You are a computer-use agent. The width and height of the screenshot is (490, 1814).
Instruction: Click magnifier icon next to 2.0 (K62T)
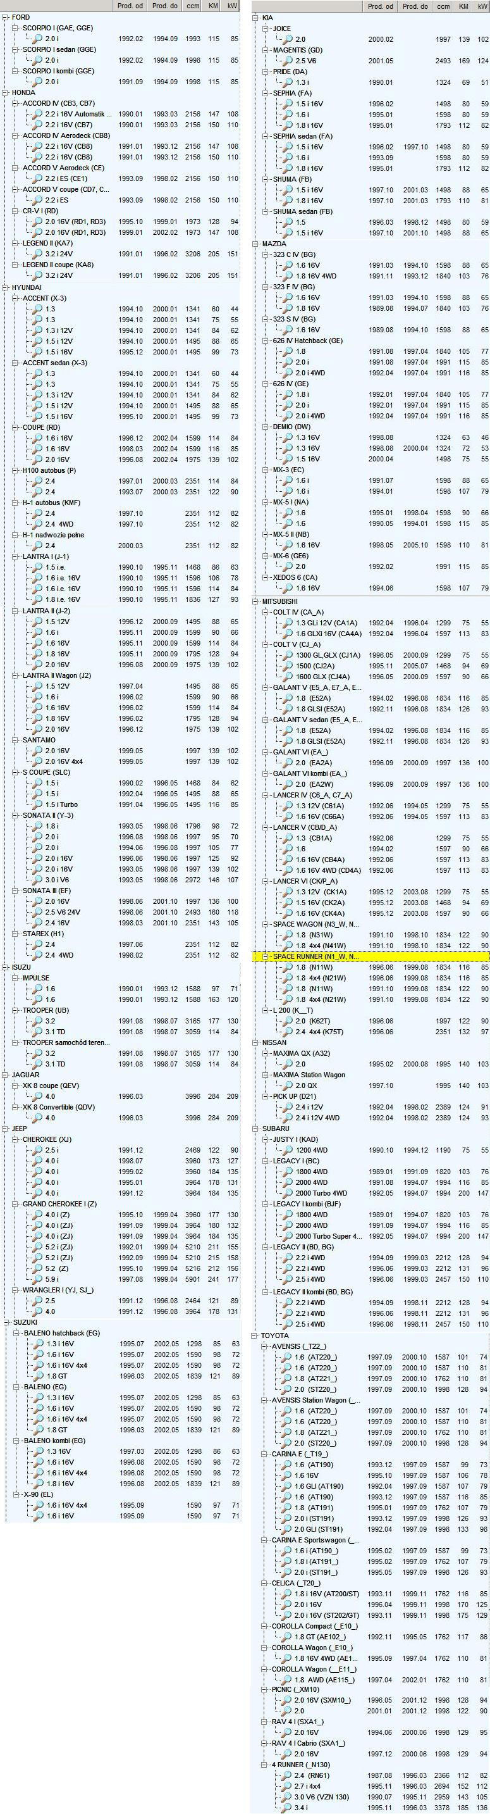(288, 1021)
